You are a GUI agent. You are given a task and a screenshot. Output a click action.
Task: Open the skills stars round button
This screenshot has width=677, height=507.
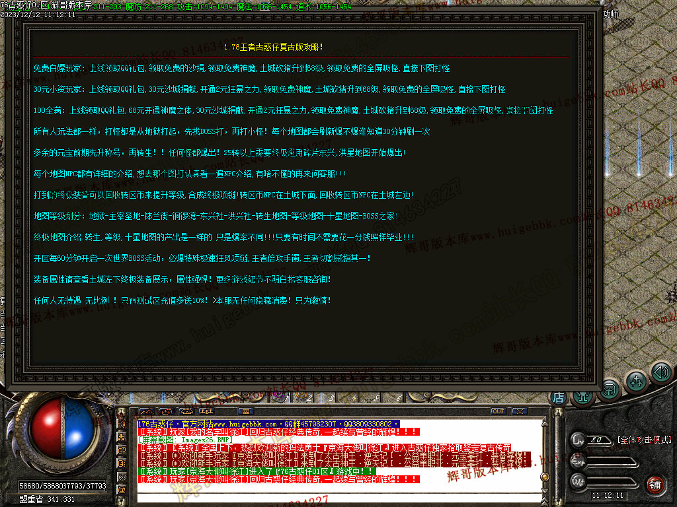636,382
